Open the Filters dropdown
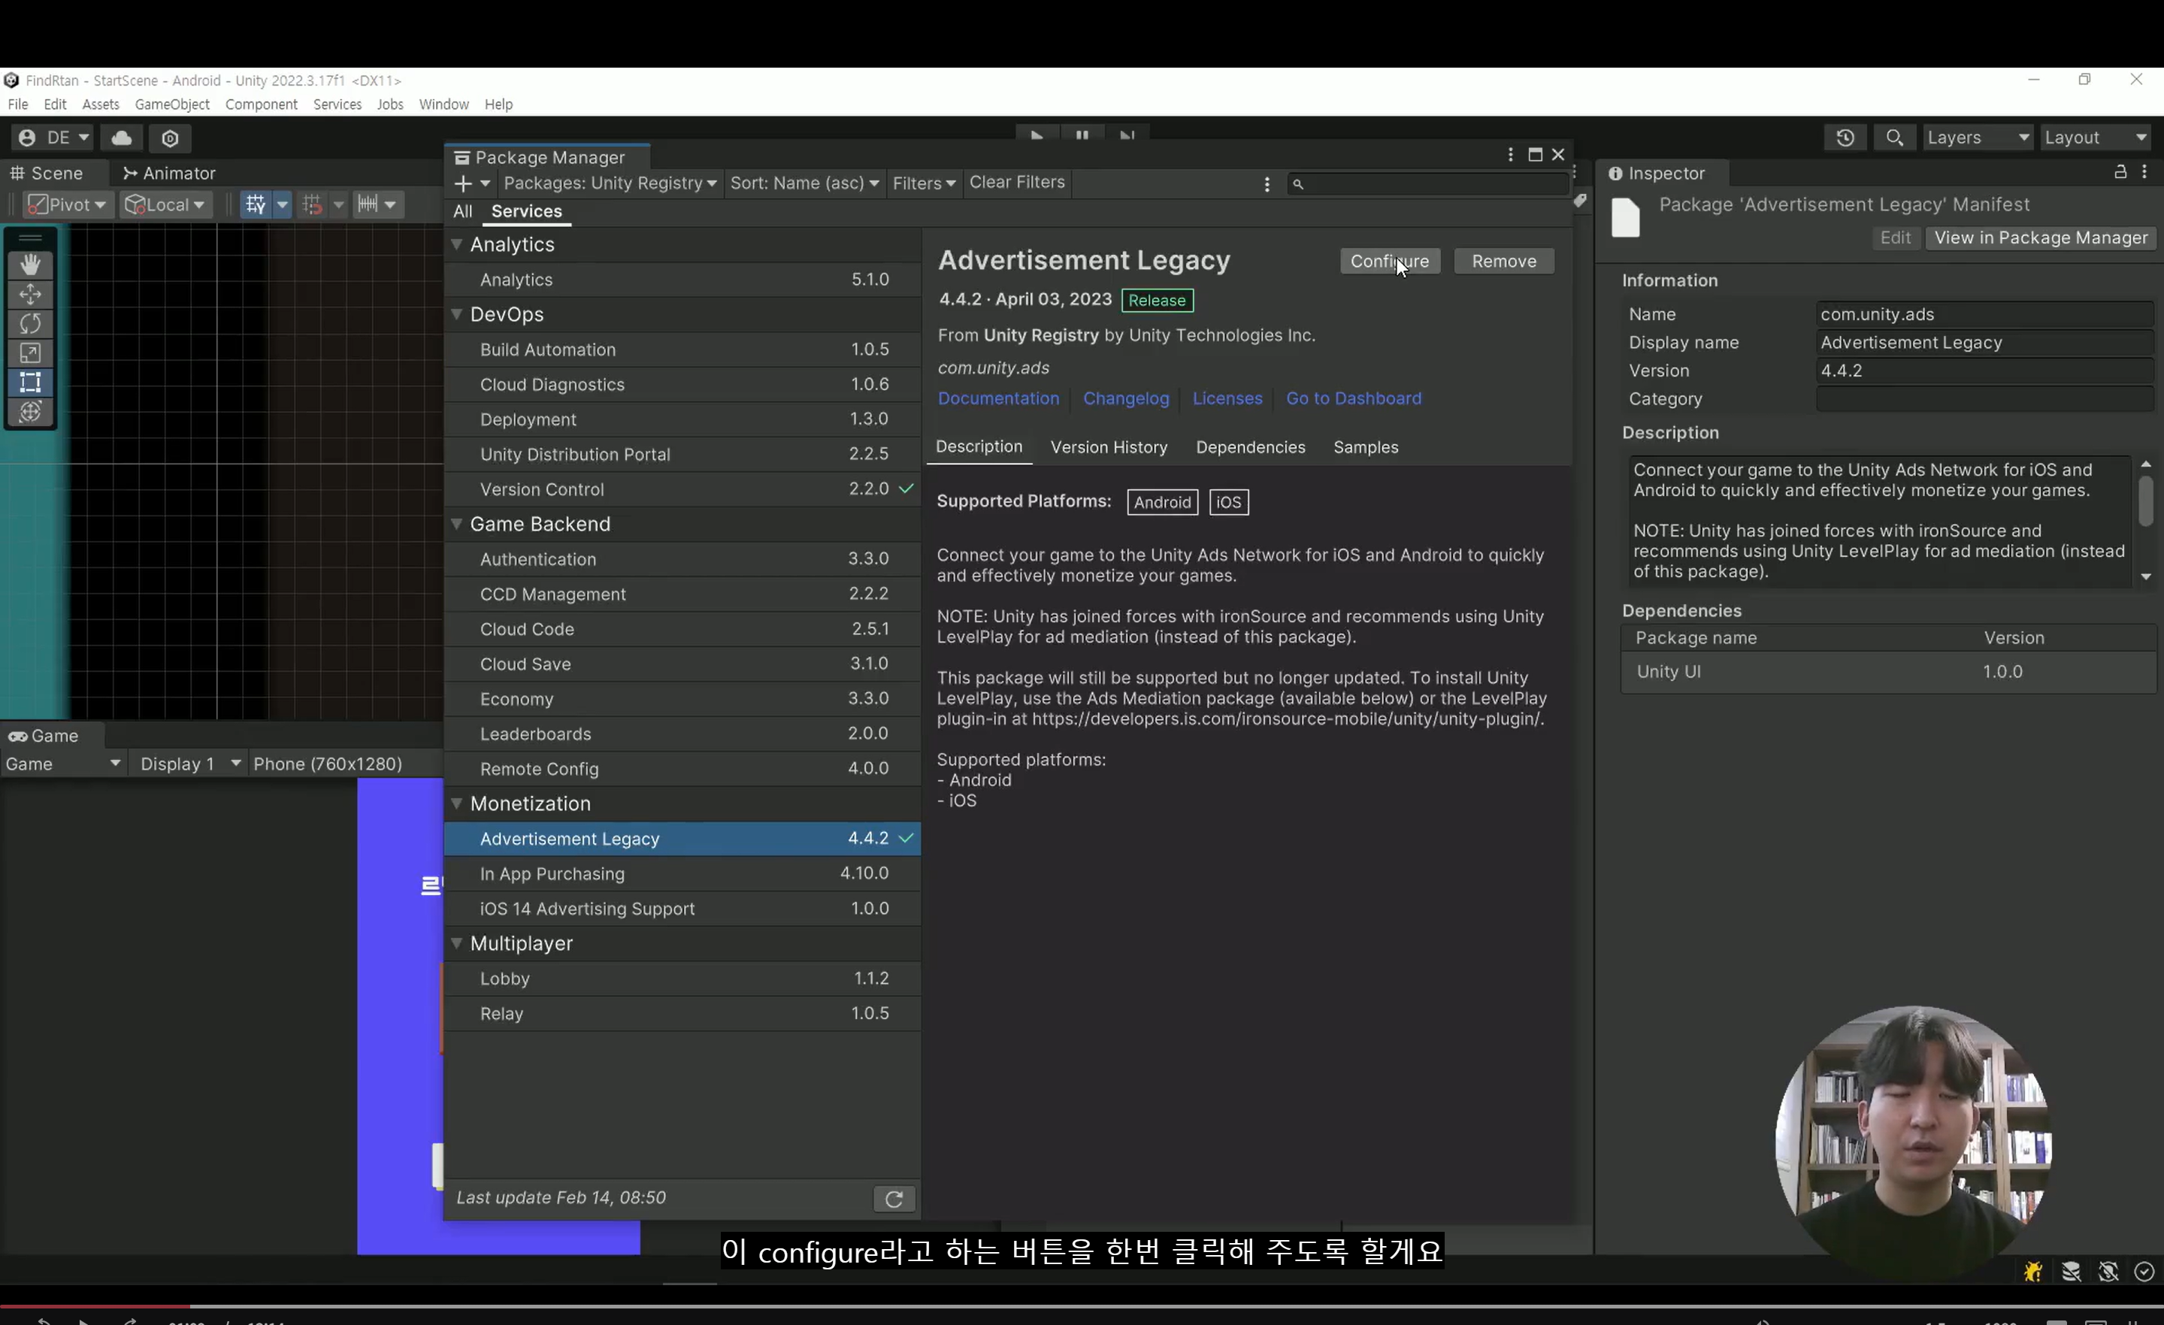This screenshot has width=2164, height=1325. pyautogui.click(x=924, y=183)
